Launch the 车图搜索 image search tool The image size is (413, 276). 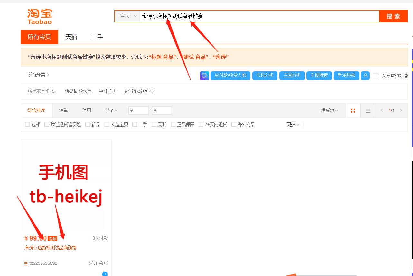[319, 76]
